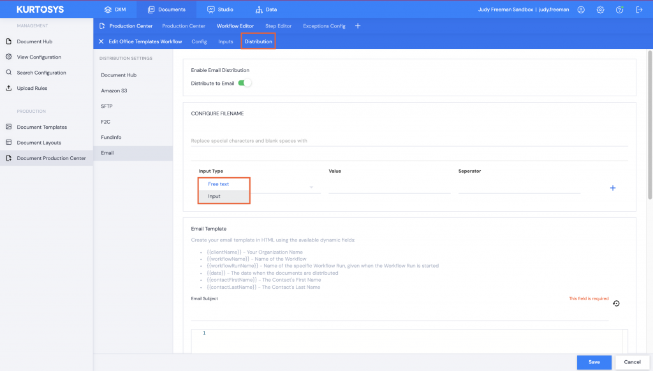Add a new tab with plus icon

[x=358, y=25]
